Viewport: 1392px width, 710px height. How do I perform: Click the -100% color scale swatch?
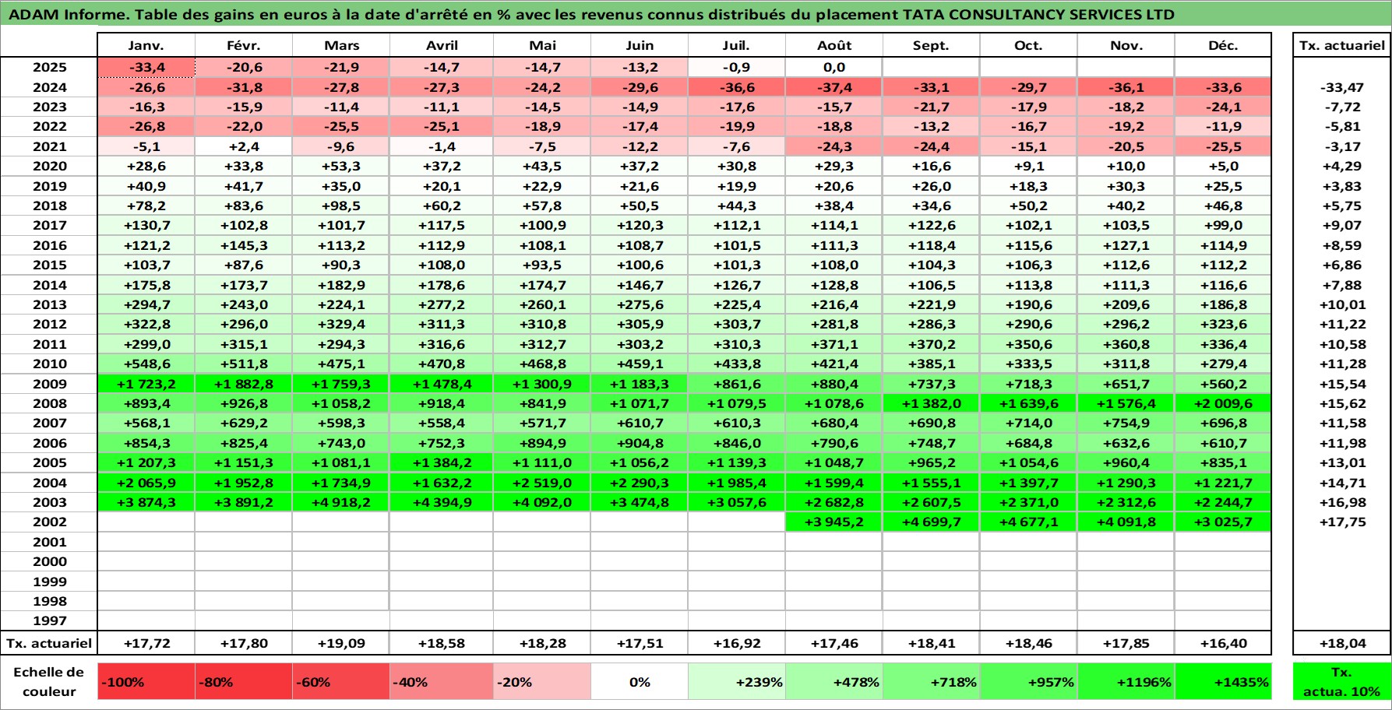(x=146, y=682)
